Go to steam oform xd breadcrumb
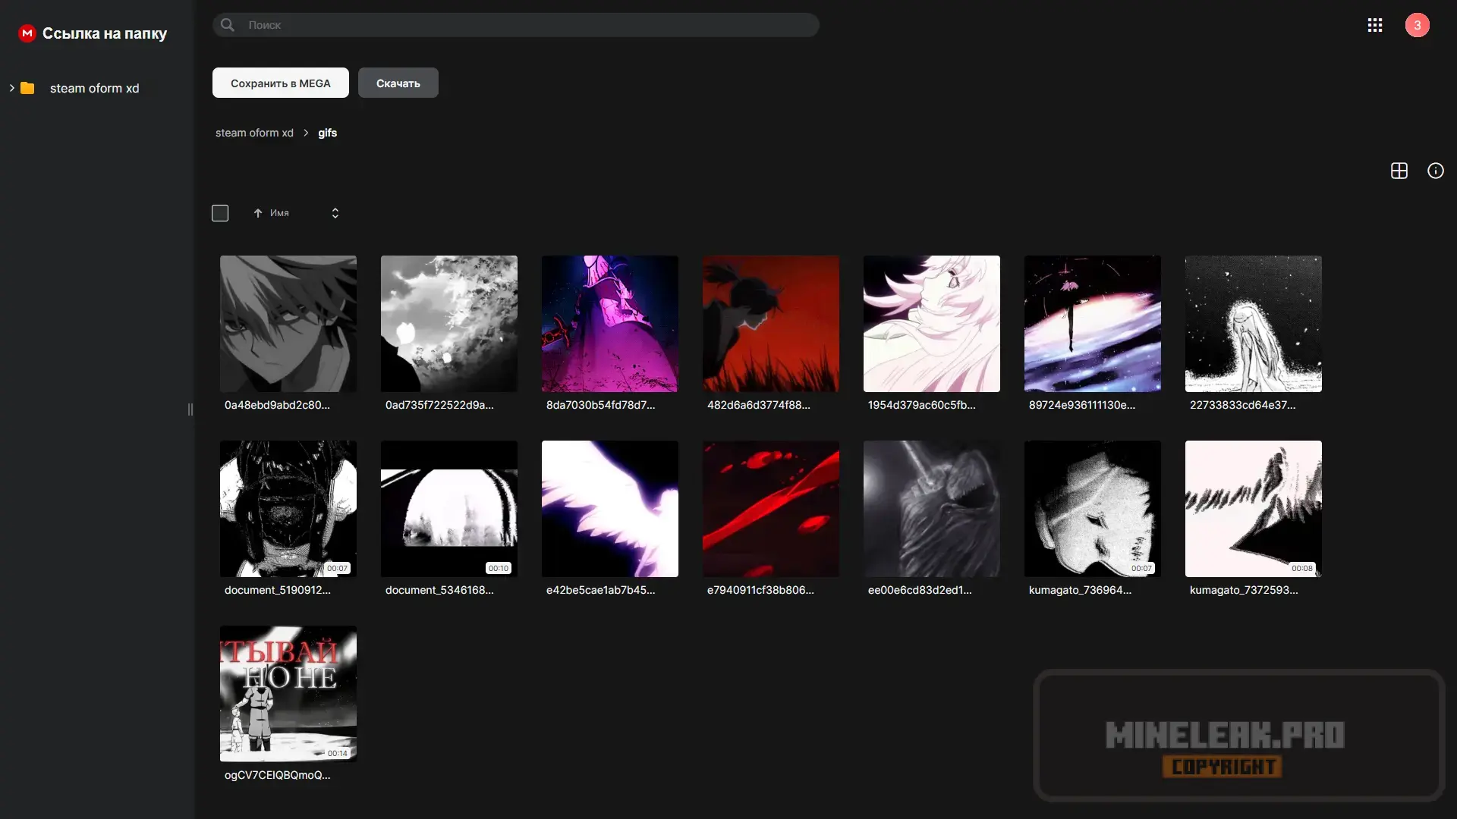Viewport: 1457px width, 819px height. [254, 133]
